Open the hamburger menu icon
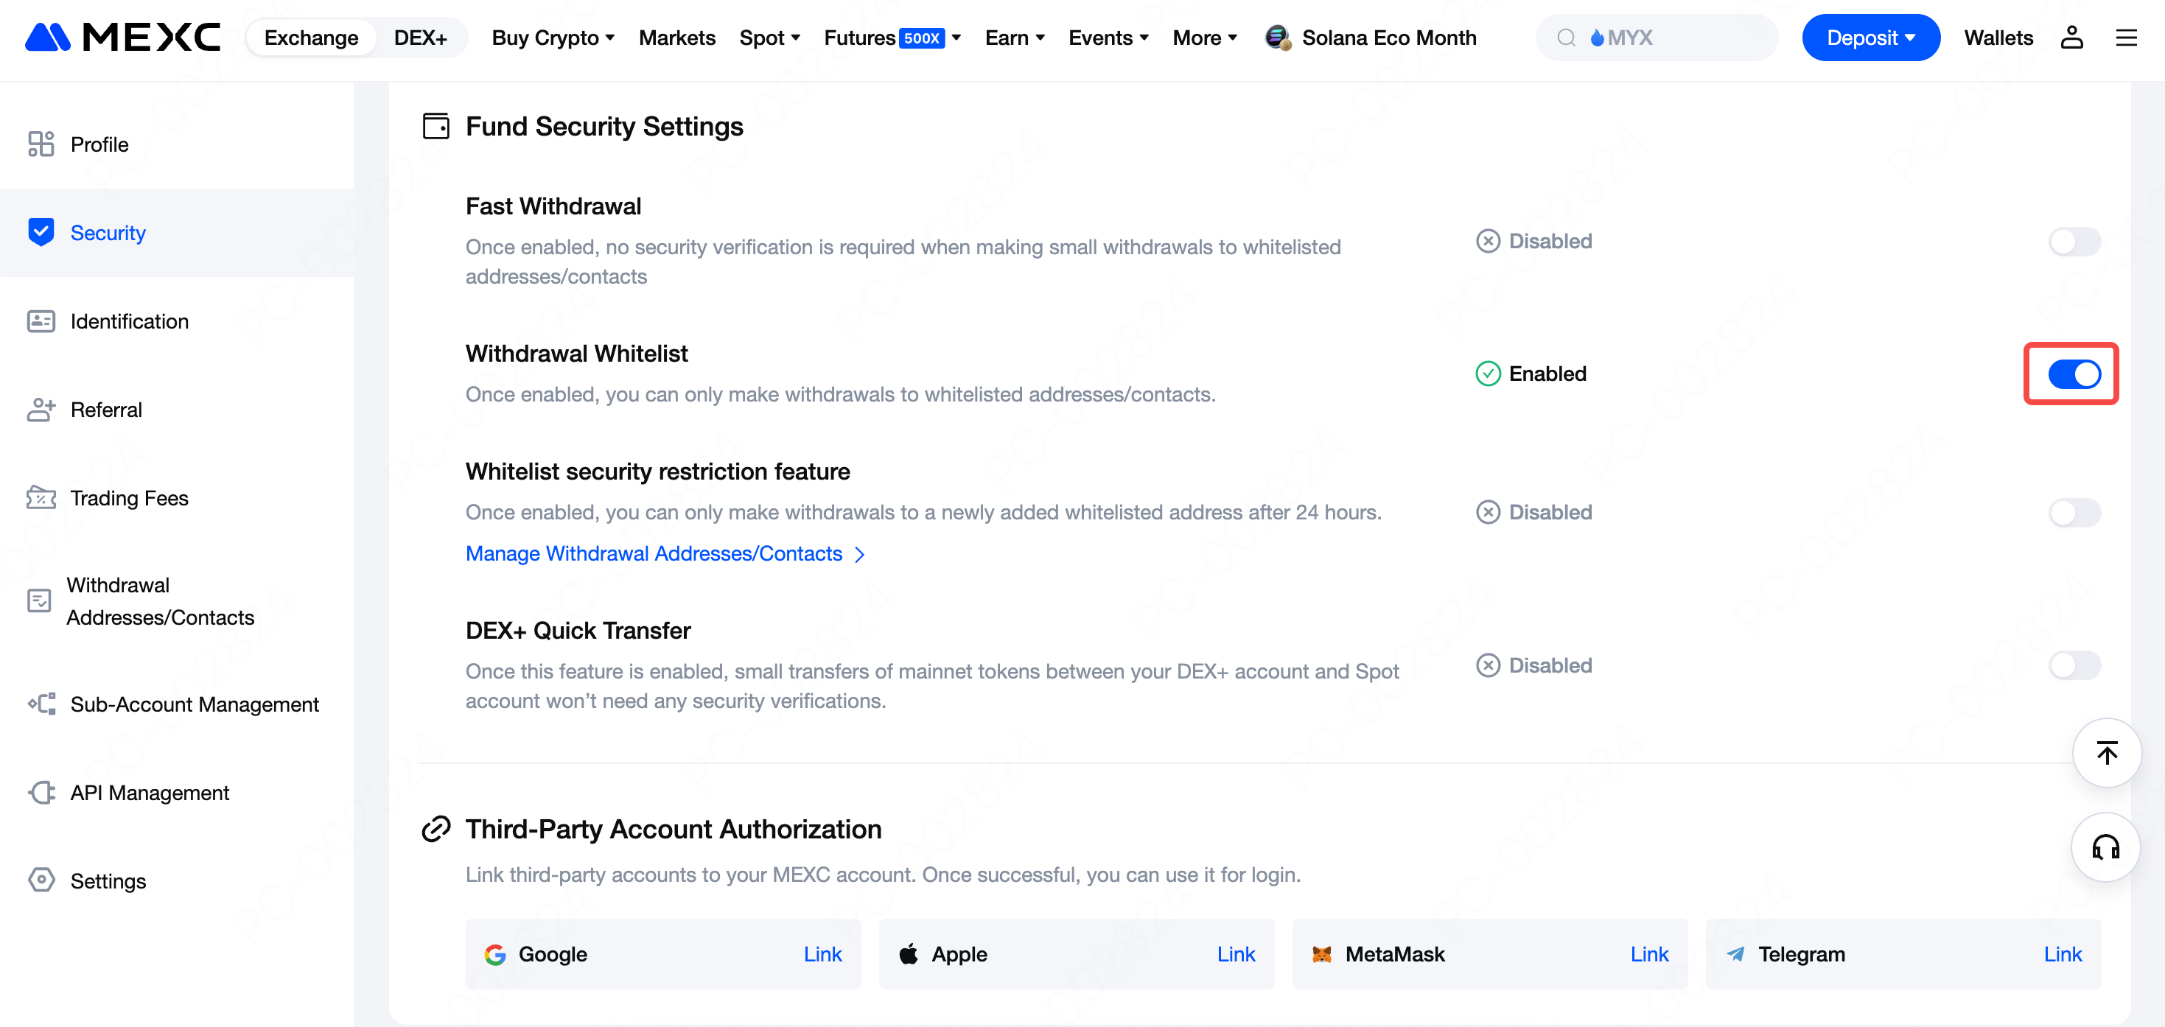This screenshot has width=2165, height=1027. [x=2125, y=38]
